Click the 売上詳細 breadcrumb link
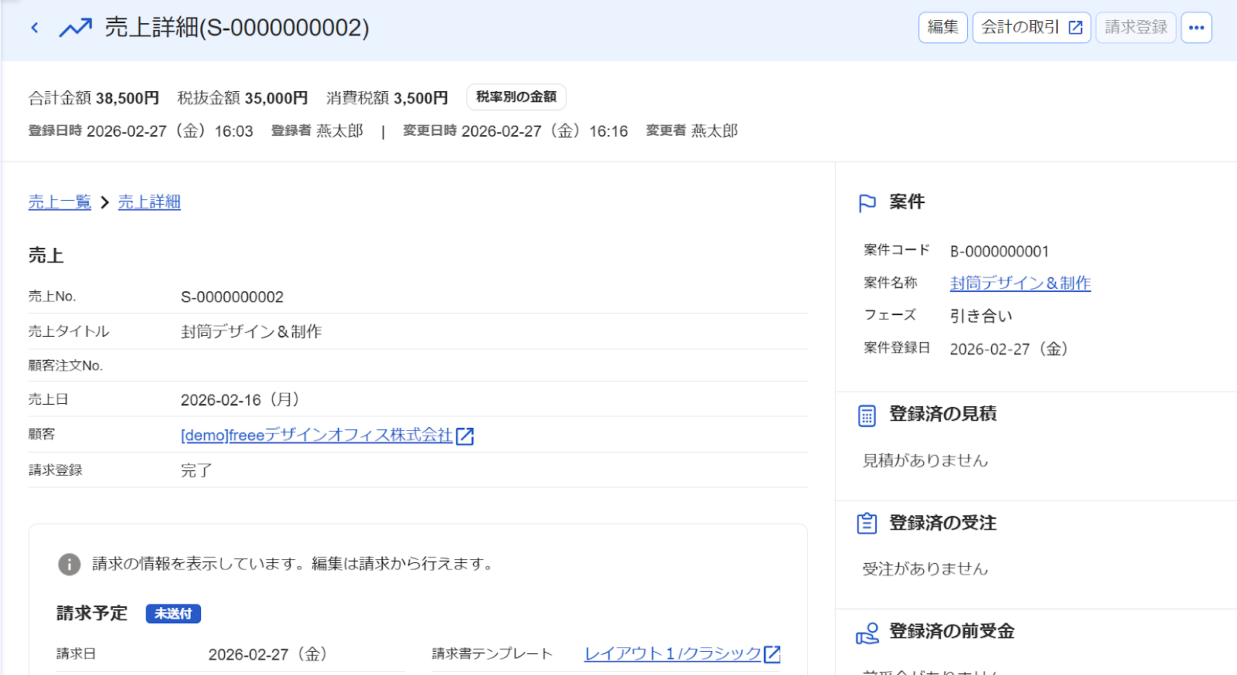 pyautogui.click(x=149, y=202)
